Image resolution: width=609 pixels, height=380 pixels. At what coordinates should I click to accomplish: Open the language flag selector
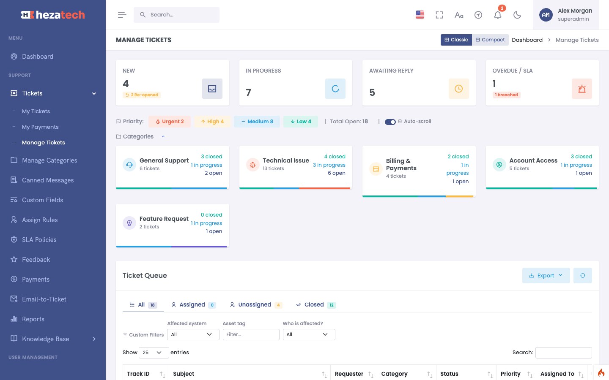click(420, 15)
